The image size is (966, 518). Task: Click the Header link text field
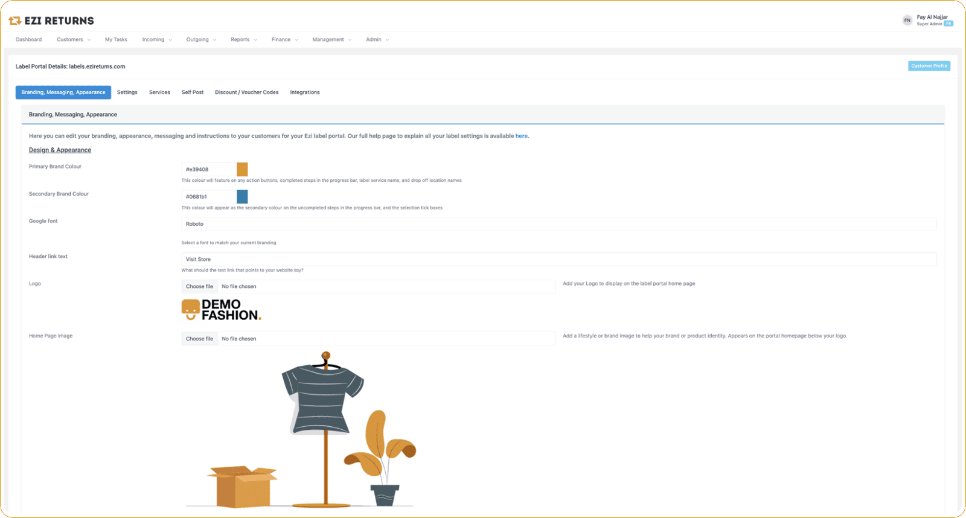coord(558,260)
